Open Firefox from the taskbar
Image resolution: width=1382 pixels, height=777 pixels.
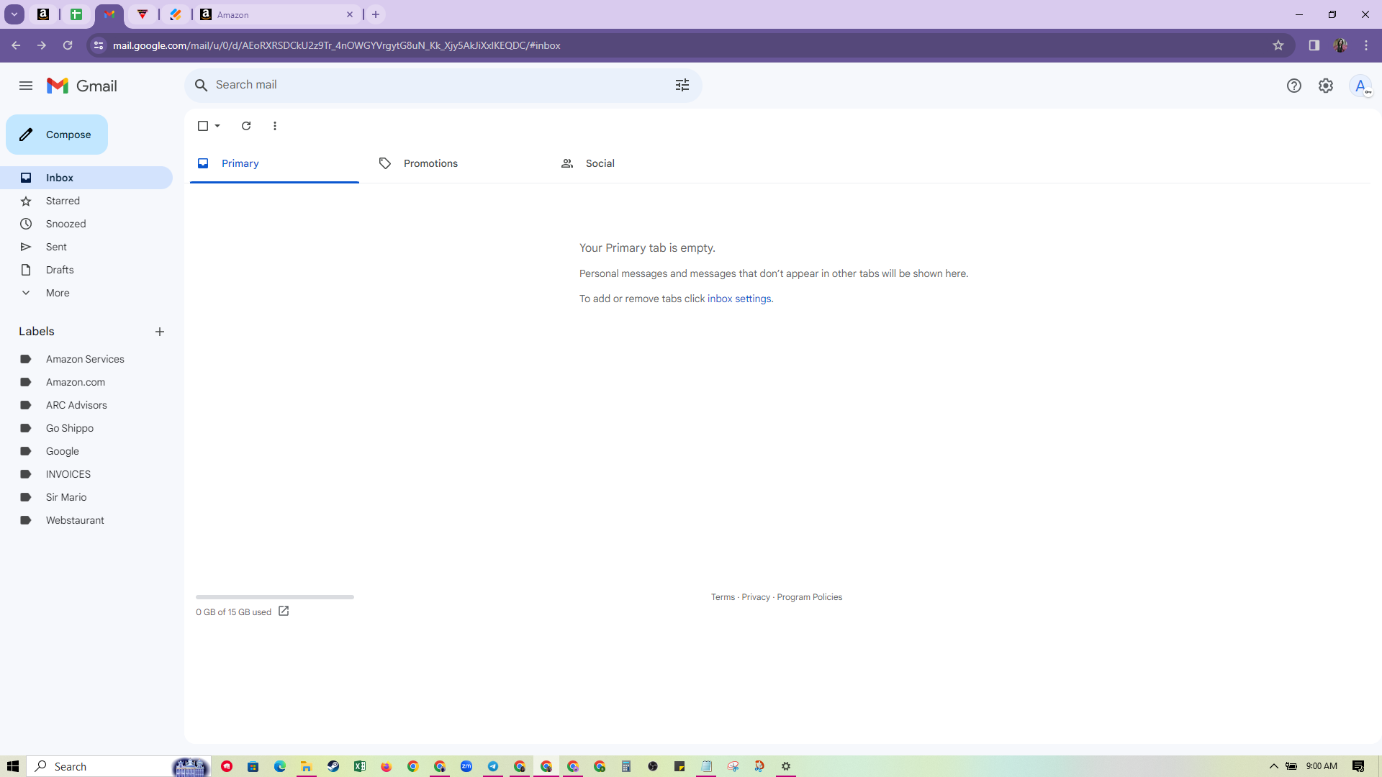387,766
